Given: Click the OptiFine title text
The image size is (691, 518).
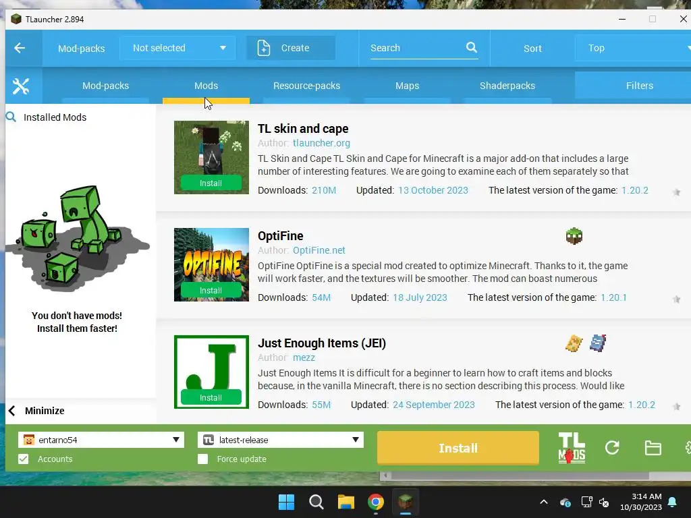Looking at the screenshot, I should (x=280, y=235).
